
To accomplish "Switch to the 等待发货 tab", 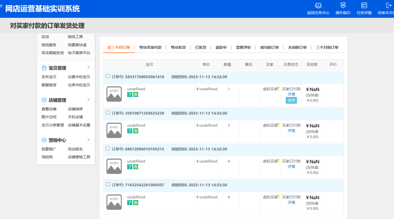I will pos(178,47).
